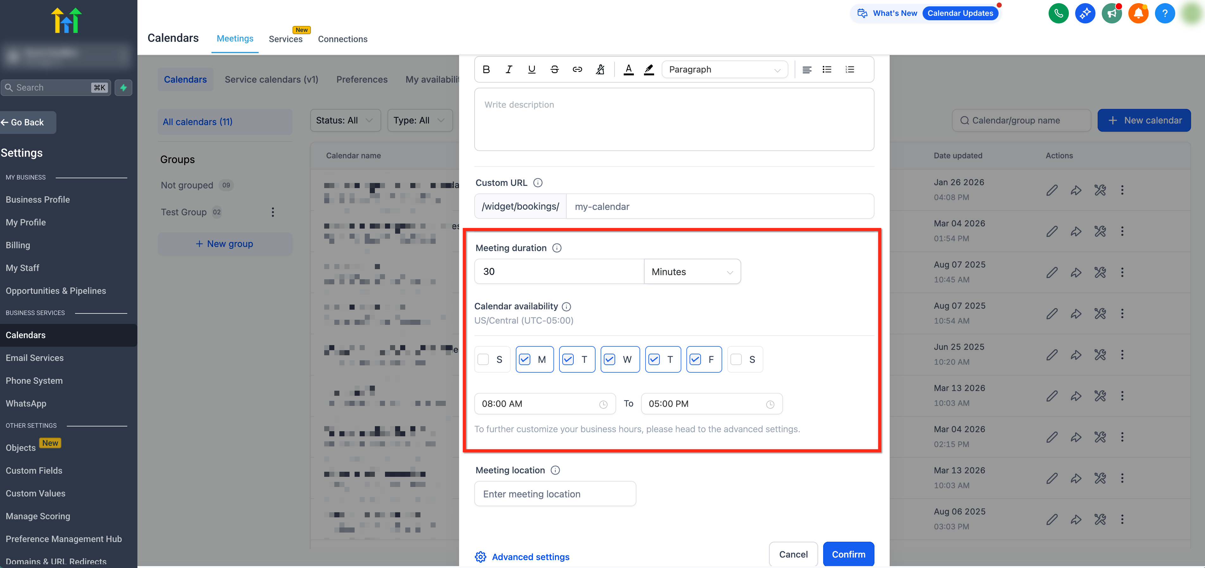Uncheck Monday availability checkbox

click(524, 359)
